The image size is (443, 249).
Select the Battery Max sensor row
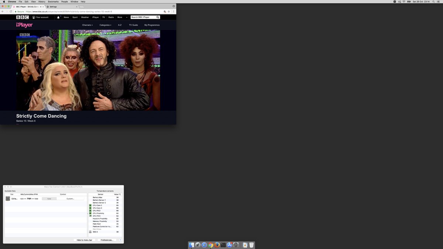[105, 197]
